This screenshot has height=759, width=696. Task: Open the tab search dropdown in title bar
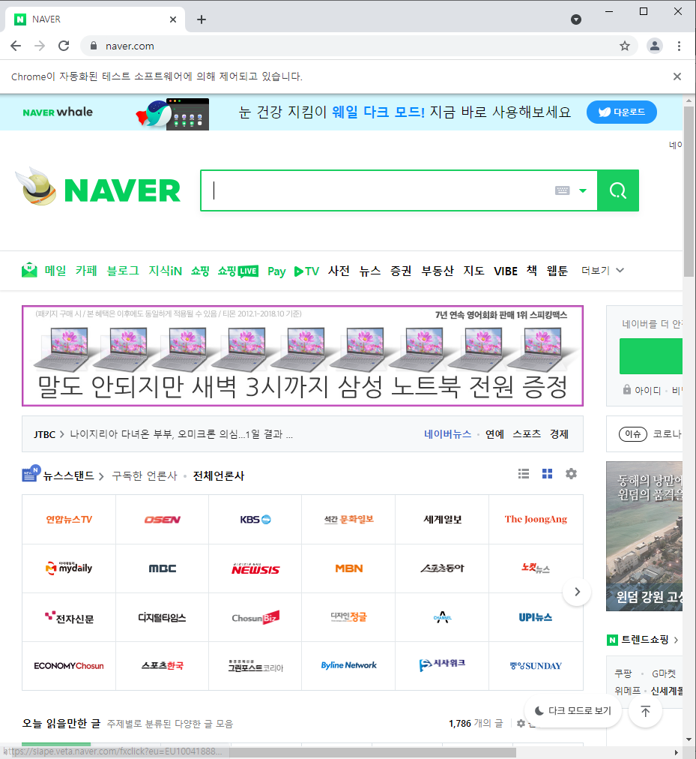click(x=575, y=19)
